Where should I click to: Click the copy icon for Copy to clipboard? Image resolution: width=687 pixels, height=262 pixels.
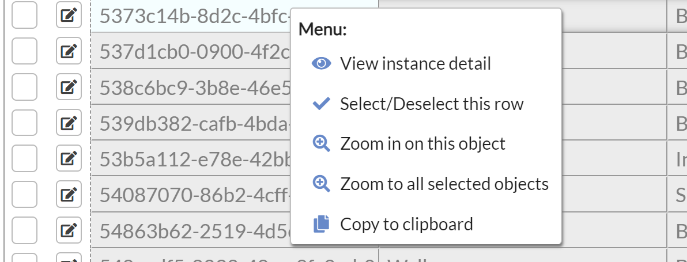[x=321, y=223]
